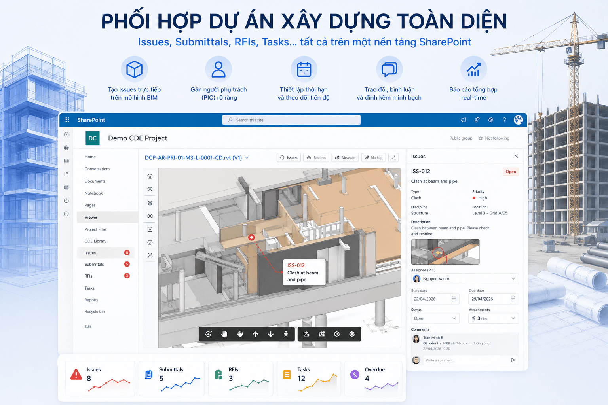
Task: Toggle the hide/isolate elements tool
Action: tap(150, 242)
